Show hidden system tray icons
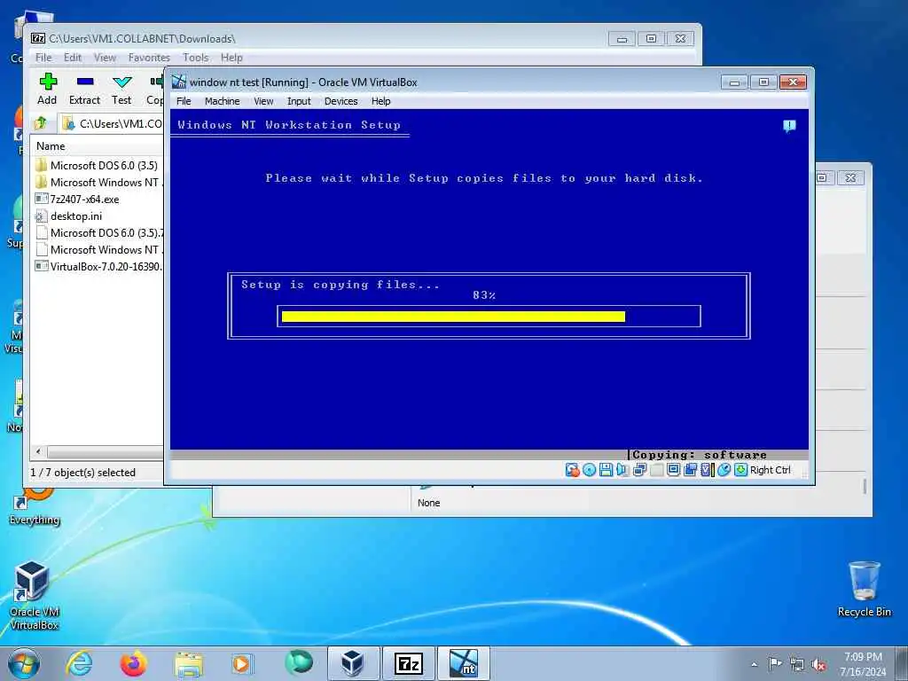This screenshot has width=908, height=681. point(754,664)
